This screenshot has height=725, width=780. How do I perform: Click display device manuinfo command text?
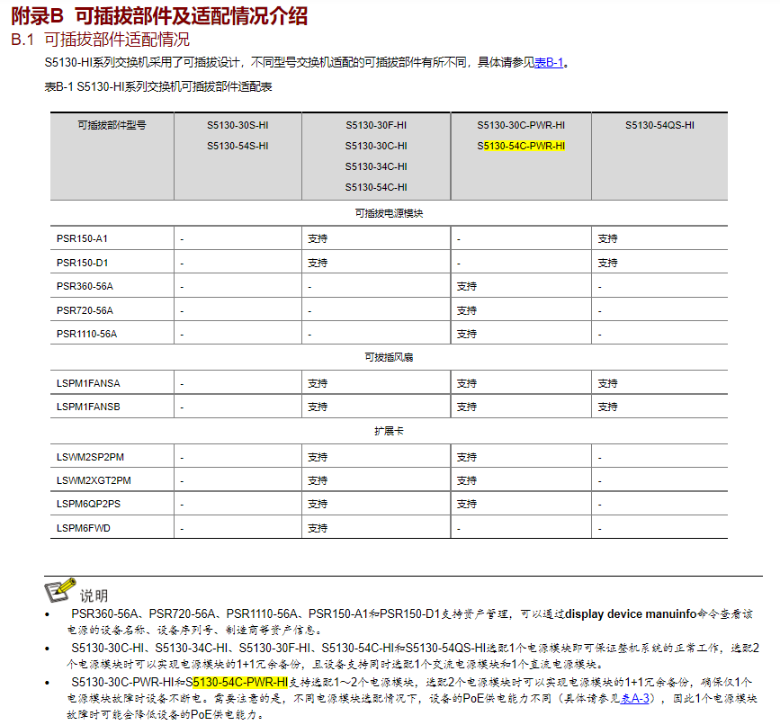point(631,614)
